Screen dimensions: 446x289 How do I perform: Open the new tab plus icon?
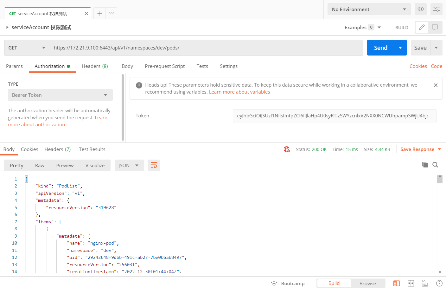click(99, 13)
